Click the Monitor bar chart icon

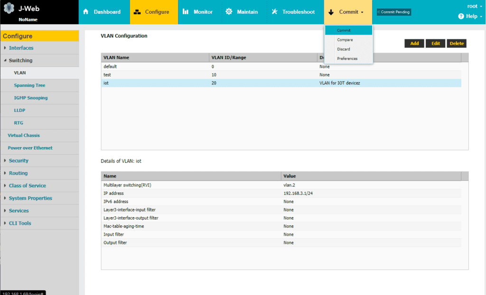tap(186, 12)
